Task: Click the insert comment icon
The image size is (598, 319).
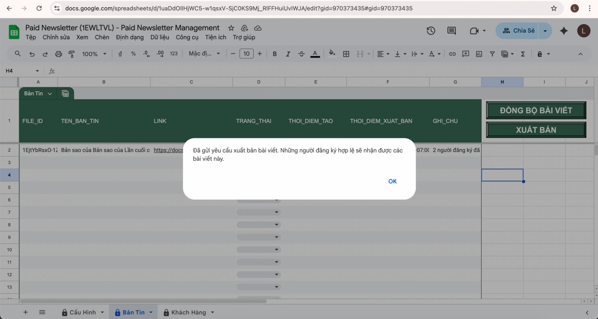Action: pyautogui.click(x=466, y=54)
